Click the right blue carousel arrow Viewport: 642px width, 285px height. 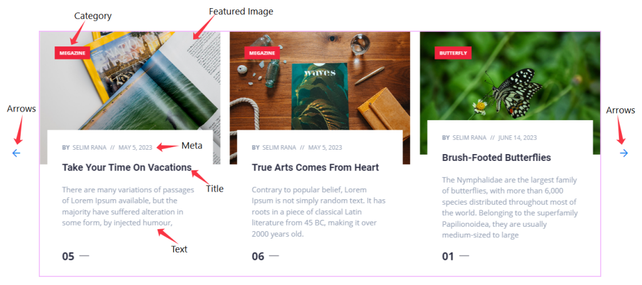pos(624,153)
